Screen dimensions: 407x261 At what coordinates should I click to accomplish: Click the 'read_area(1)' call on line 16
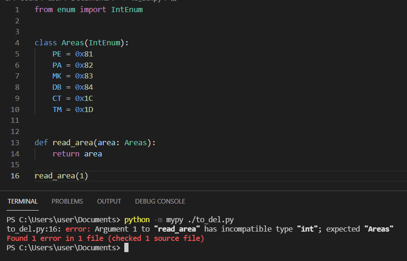pos(62,176)
